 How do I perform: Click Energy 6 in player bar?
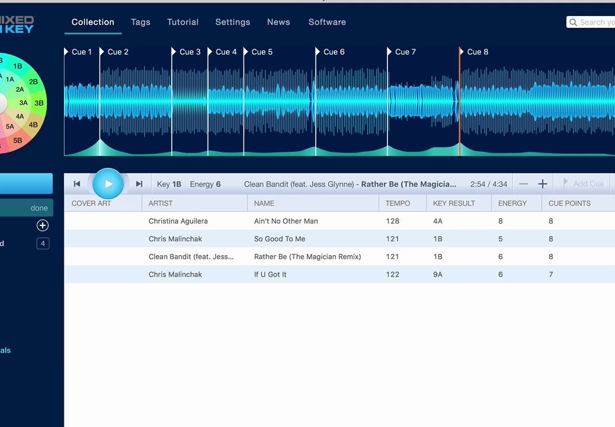(x=205, y=184)
